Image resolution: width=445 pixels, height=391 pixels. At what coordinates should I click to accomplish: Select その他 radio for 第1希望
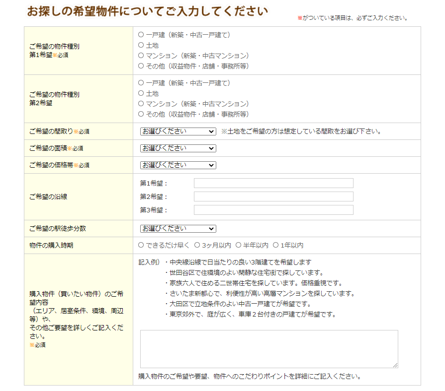141,66
